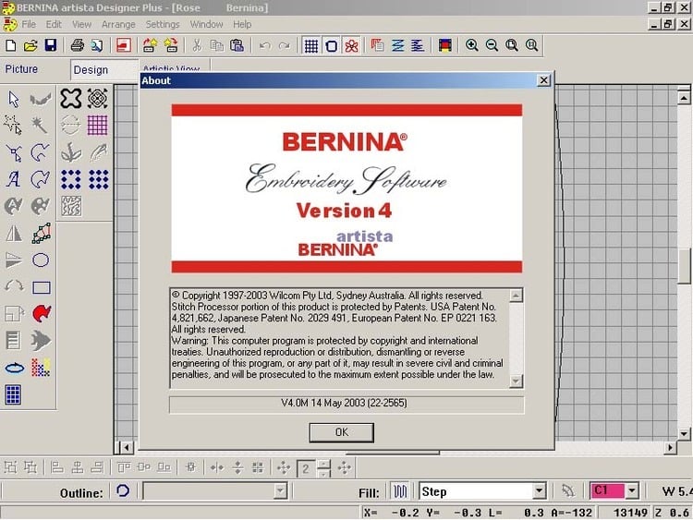Screen dimensions: 693x520
Task: Pick the Rectangle drawing tool
Action: 42,287
